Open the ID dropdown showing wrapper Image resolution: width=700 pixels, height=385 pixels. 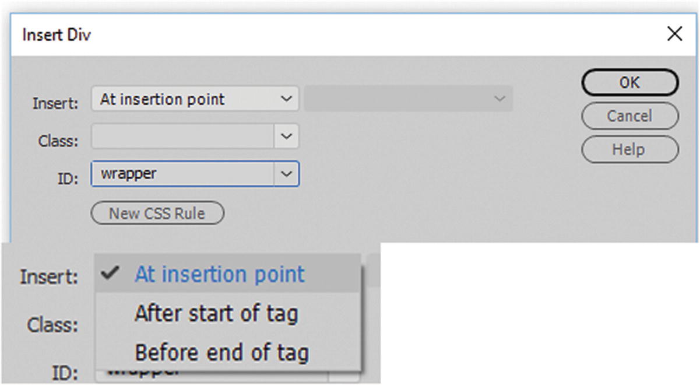(287, 173)
